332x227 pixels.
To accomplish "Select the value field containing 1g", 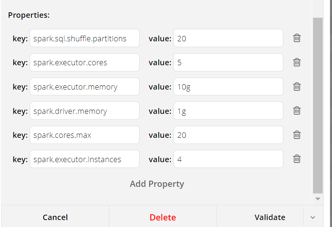I will click(228, 111).
